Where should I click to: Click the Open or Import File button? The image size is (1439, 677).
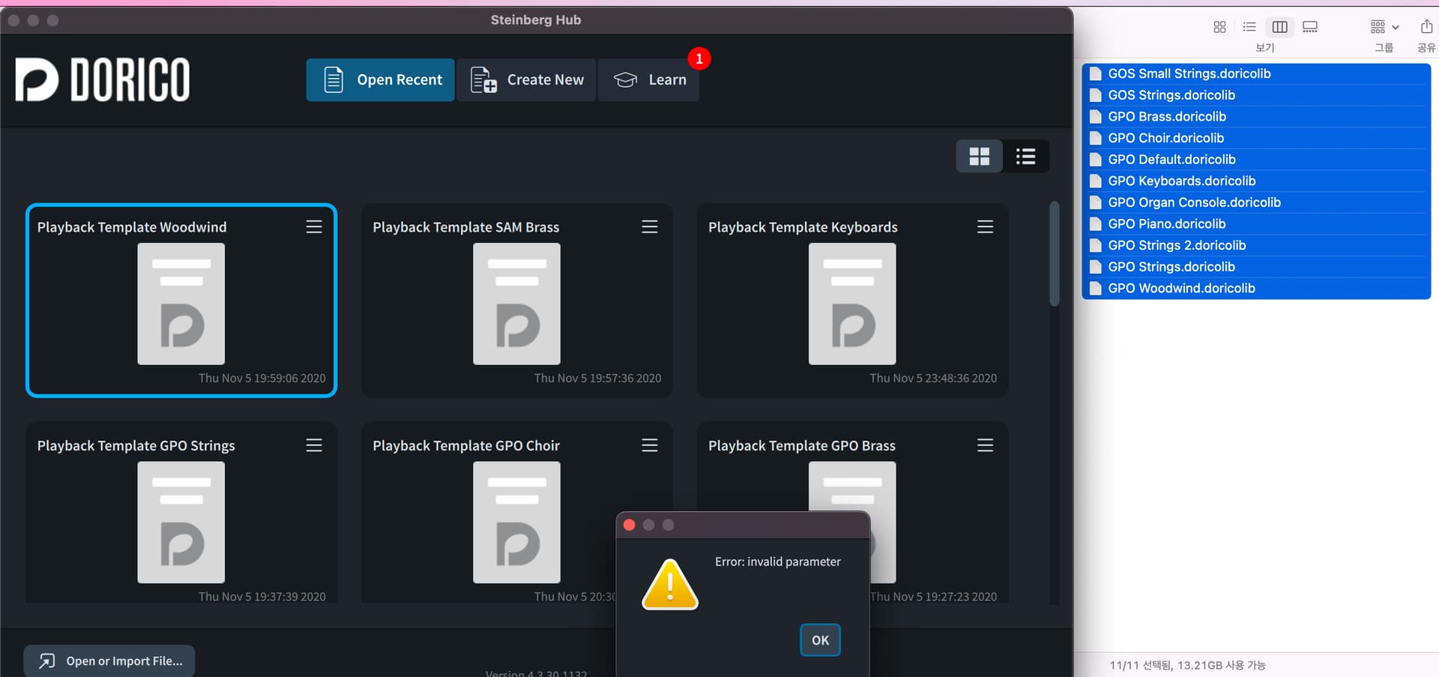pos(109,661)
